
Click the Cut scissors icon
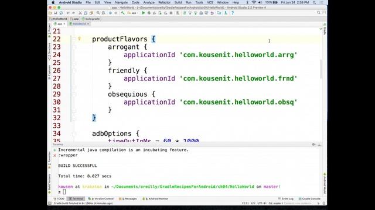coord(80,13)
